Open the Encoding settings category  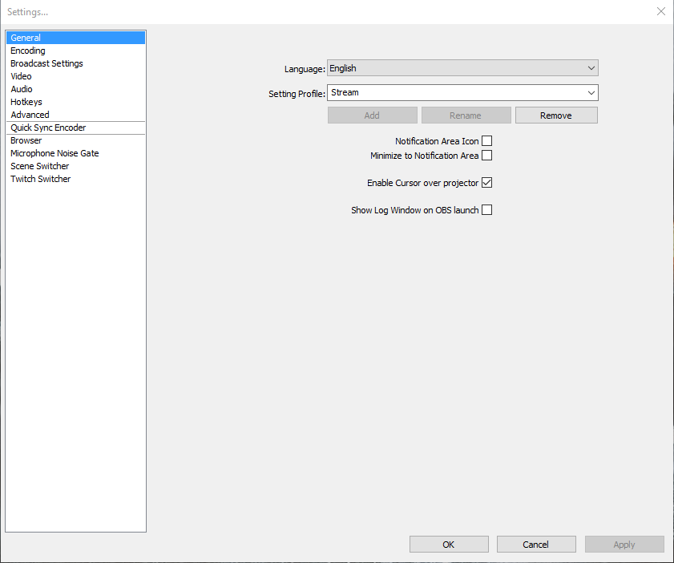[x=75, y=51]
